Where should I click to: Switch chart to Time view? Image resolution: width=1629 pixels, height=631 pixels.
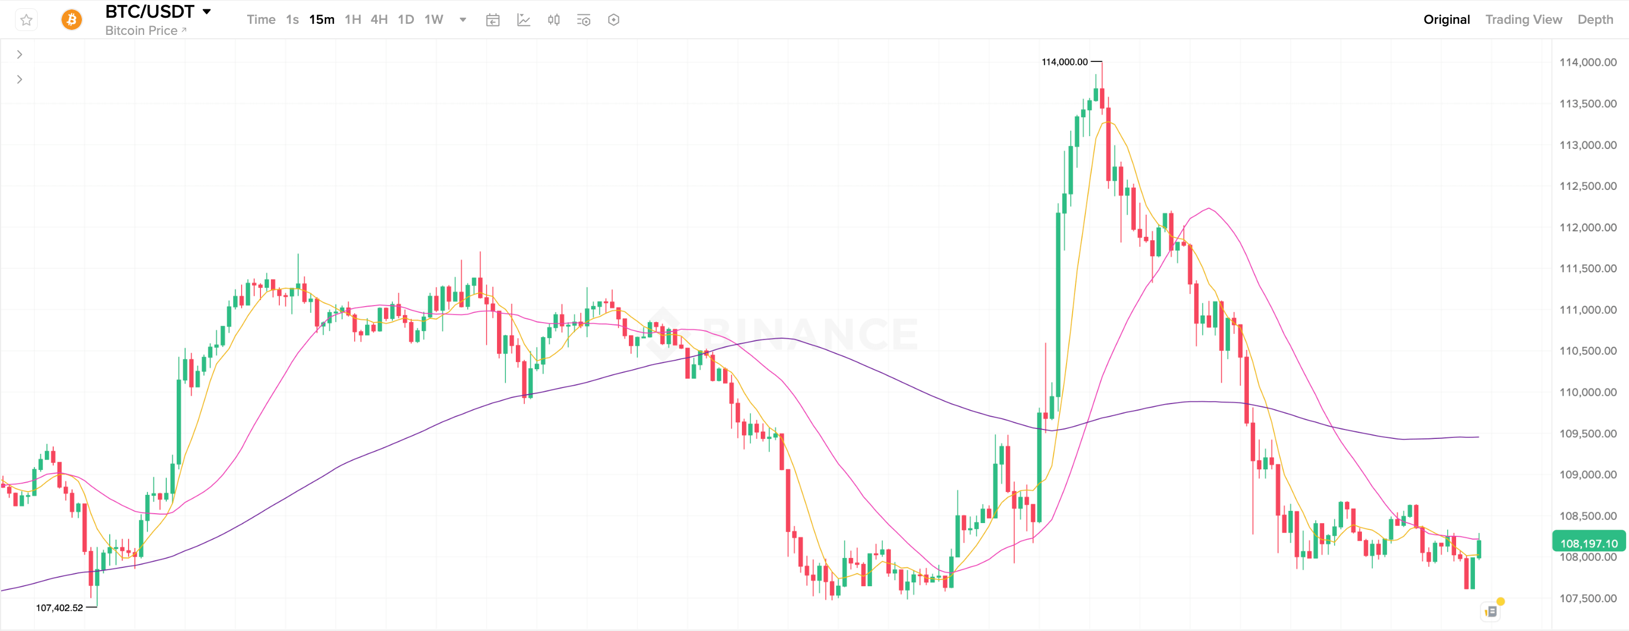pyautogui.click(x=260, y=19)
